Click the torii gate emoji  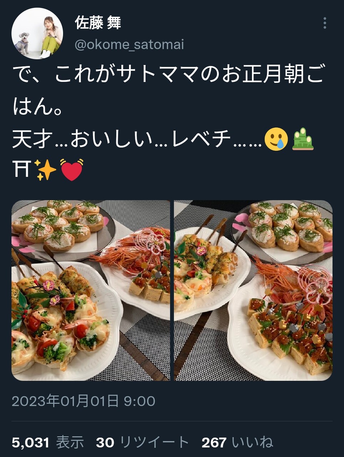(21, 169)
